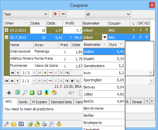
Task: Click the yellow stamp icon
Action: [59, 124]
